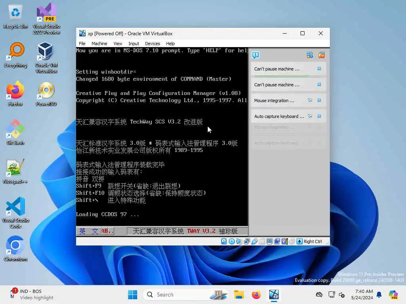Viewport: 406px width, 304px height.
Task: Click the xp VirtualBox VM taskbar button
Action: [x=274, y=294]
